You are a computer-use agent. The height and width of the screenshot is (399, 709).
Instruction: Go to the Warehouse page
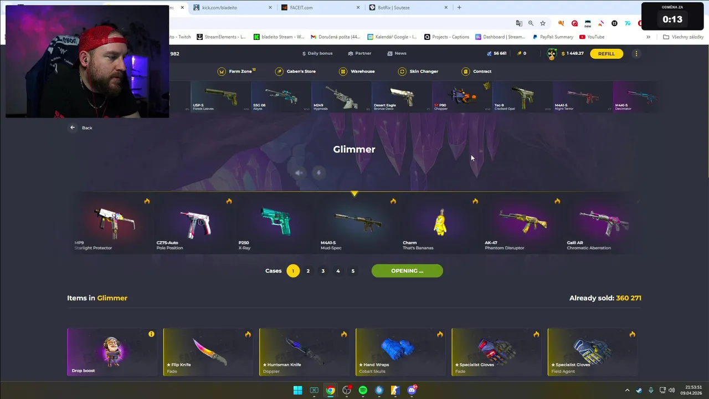coord(357,71)
